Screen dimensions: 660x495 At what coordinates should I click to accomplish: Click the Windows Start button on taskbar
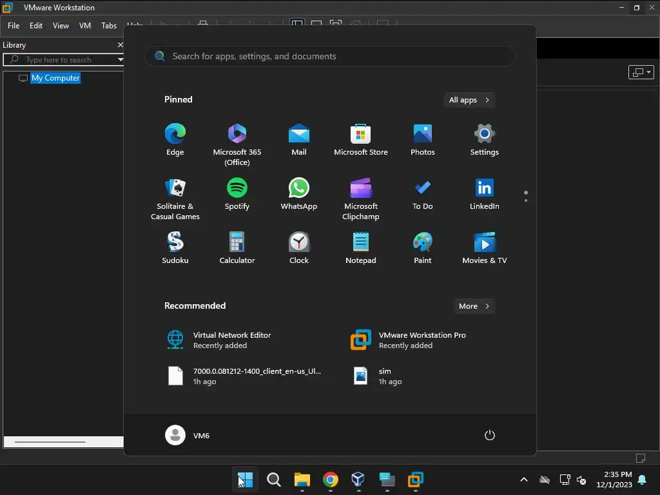tap(246, 480)
